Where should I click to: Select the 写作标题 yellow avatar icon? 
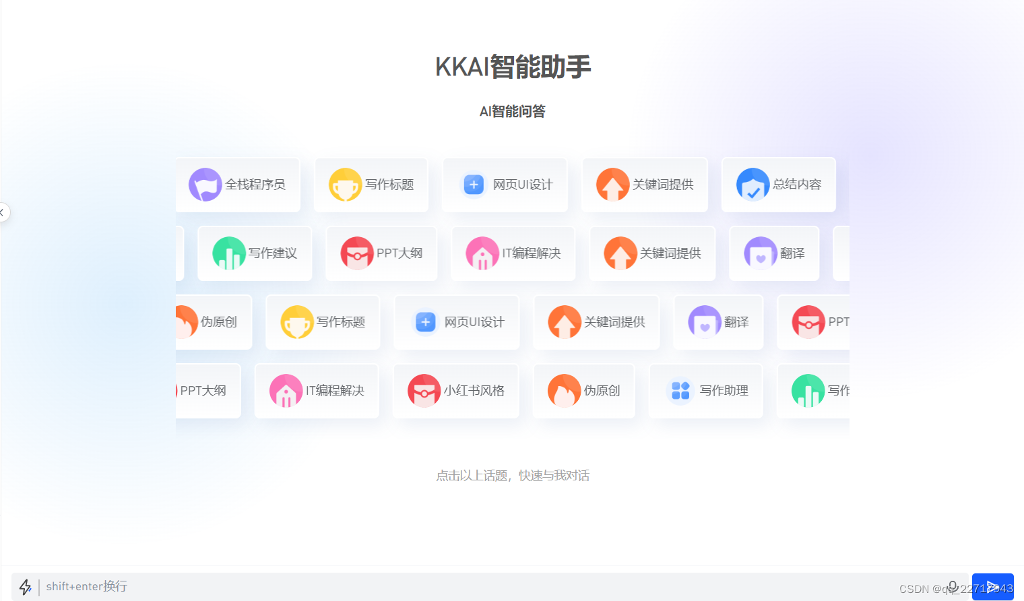(346, 184)
